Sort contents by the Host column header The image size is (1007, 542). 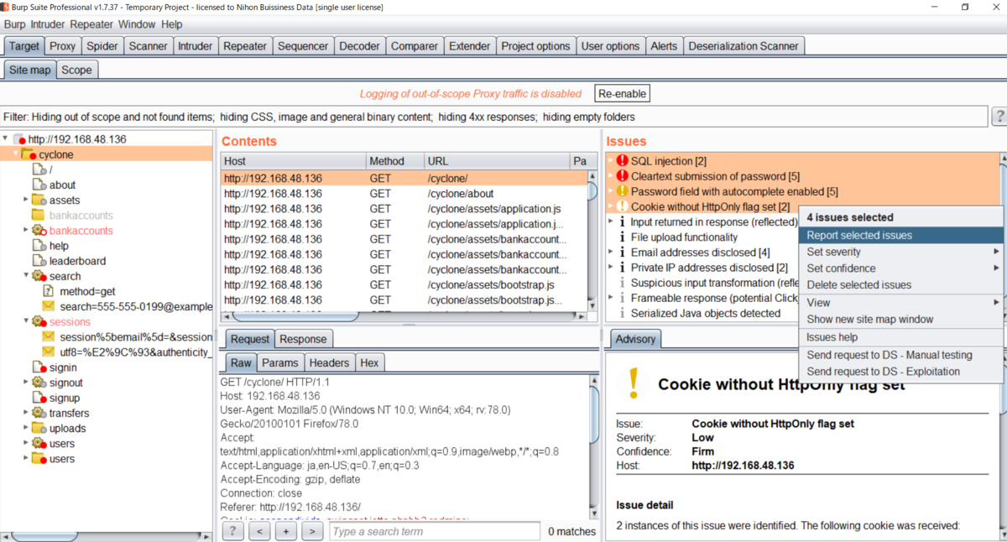[294, 161]
